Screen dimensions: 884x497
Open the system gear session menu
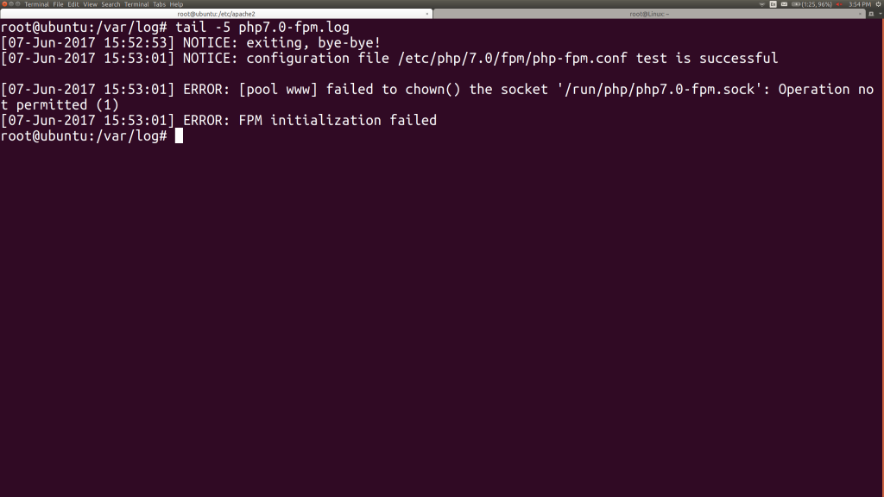pos(877,4)
